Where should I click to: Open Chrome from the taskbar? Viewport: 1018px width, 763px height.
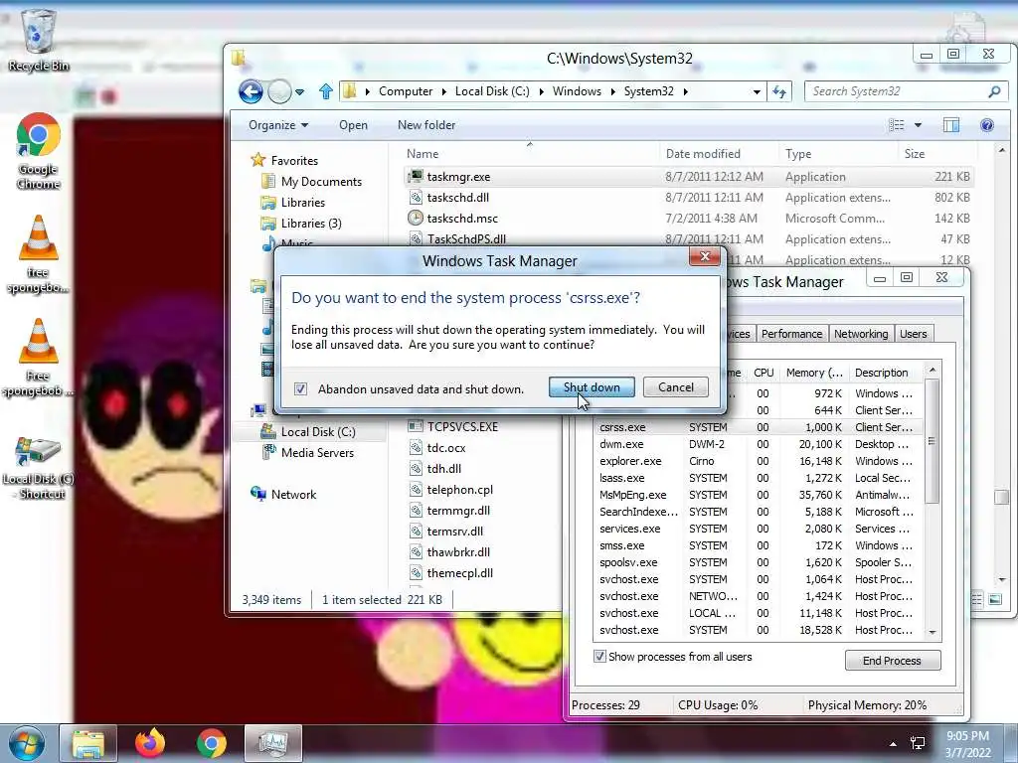tap(212, 743)
